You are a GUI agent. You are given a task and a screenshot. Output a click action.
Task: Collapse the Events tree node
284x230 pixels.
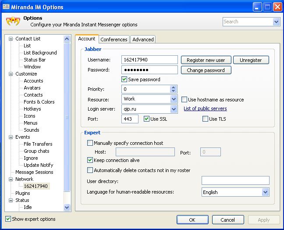point(11,137)
